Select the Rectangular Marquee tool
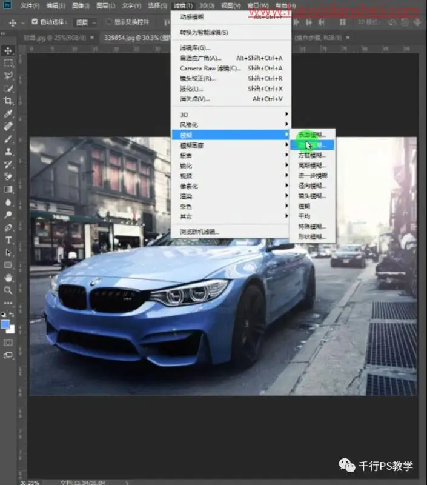 [8, 63]
